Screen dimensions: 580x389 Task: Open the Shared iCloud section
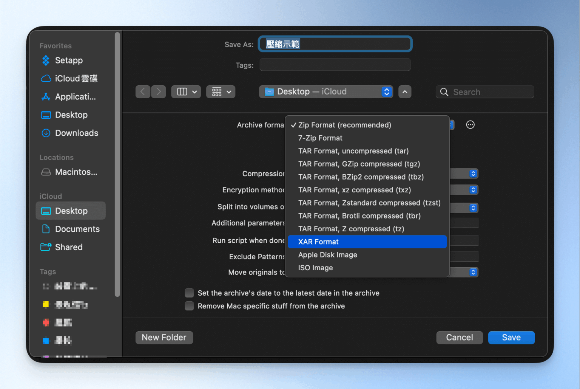coord(69,247)
